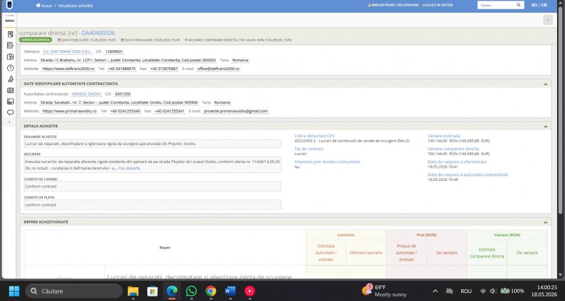The height and width of the screenshot is (301, 565).
Task: Click Data de raspuns a ofertantului label
Action: [457, 162]
